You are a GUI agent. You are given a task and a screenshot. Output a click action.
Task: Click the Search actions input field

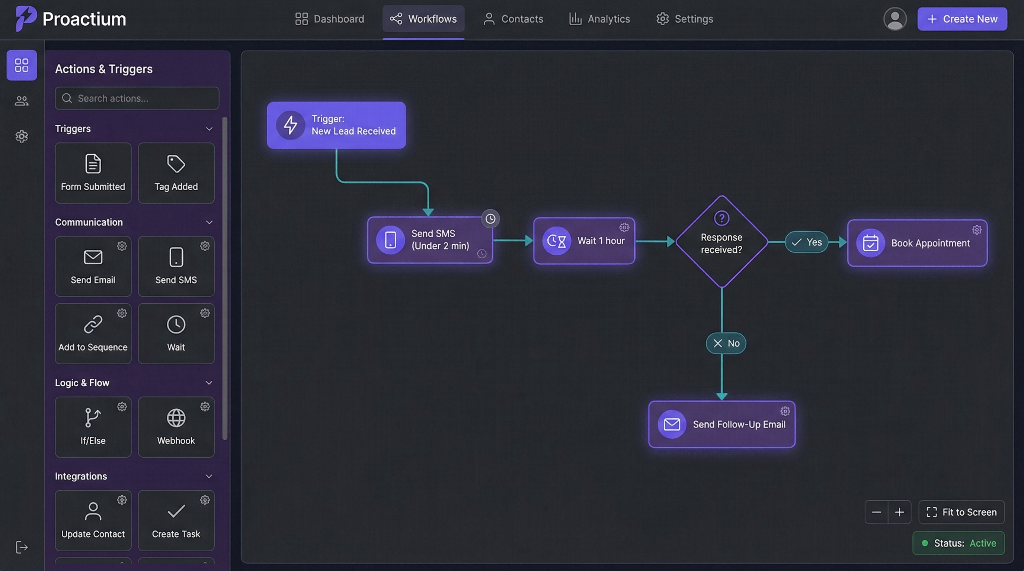tap(137, 98)
